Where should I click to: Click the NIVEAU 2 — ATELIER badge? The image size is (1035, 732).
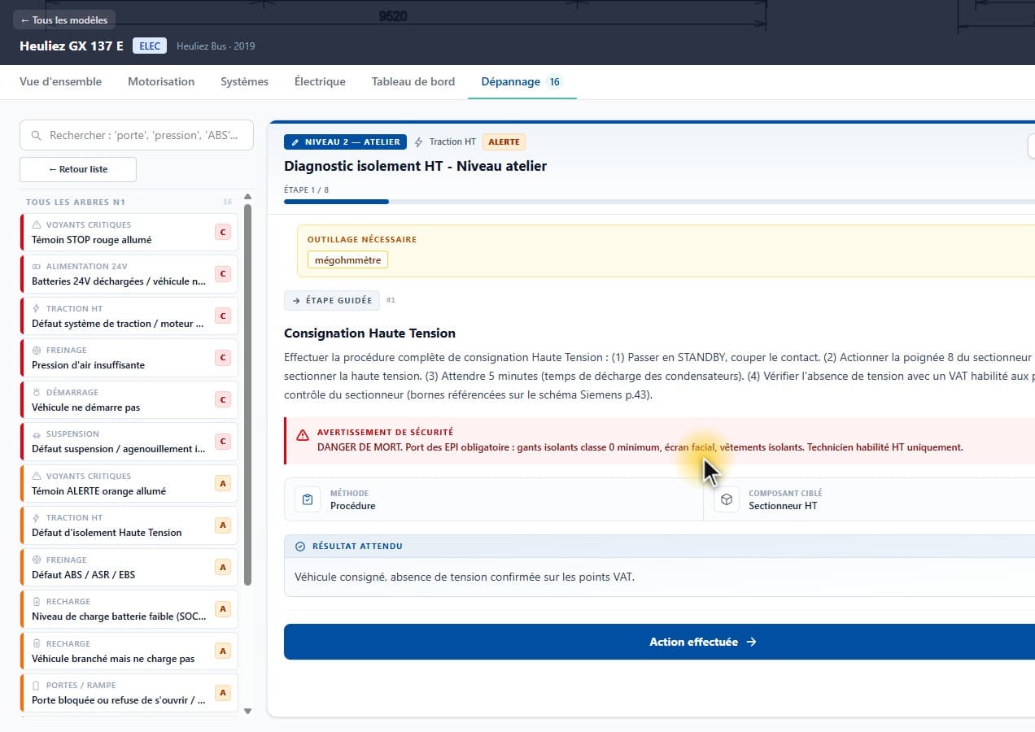[345, 142]
